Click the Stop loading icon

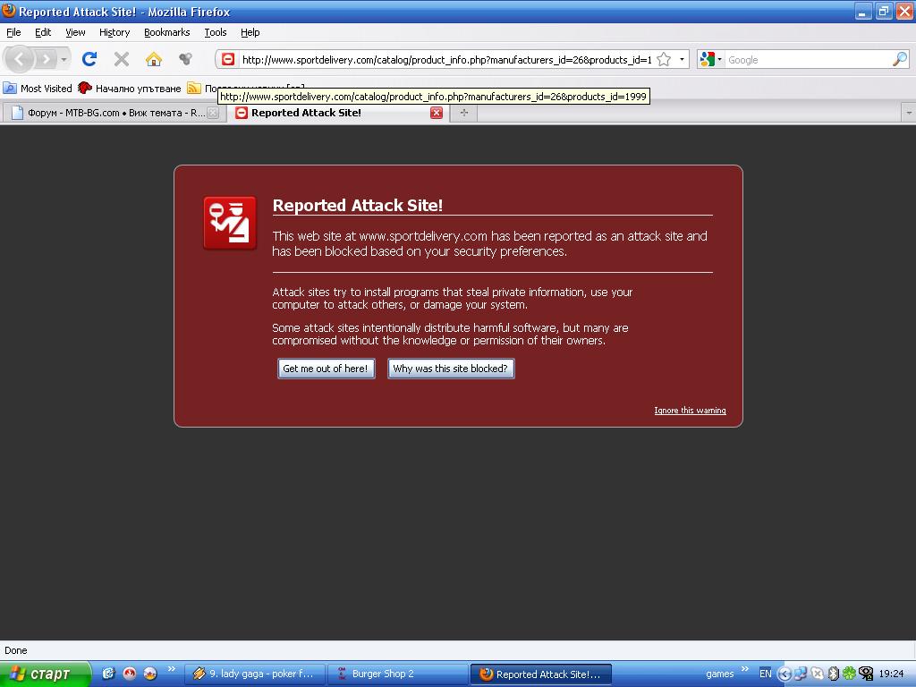(x=122, y=59)
